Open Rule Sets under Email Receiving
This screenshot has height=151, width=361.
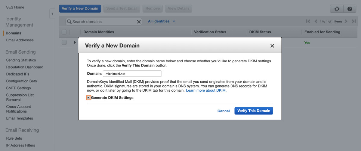(14, 138)
